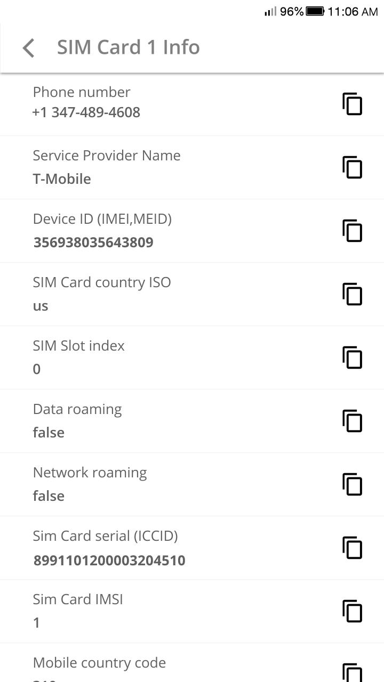Image resolution: width=384 pixels, height=682 pixels.
Task: Copy the Sim Card serial (ICCID)
Action: [352, 548]
